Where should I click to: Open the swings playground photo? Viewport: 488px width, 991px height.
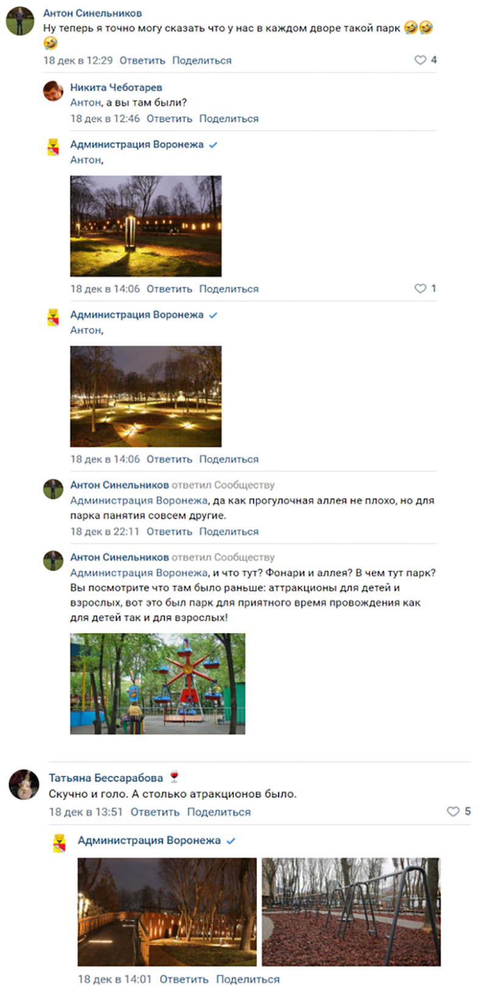coord(351,912)
